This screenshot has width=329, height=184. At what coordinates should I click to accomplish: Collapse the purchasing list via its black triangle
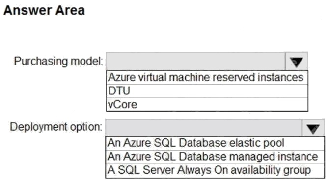click(x=297, y=62)
